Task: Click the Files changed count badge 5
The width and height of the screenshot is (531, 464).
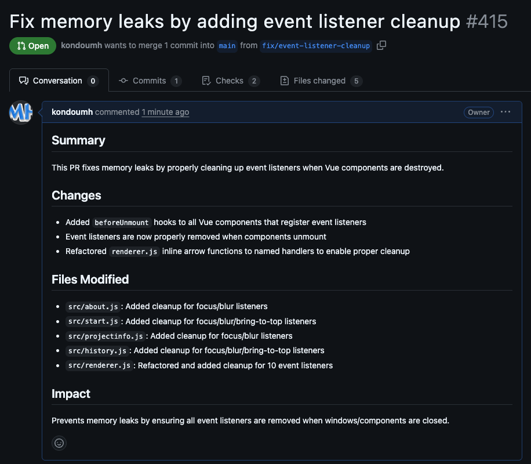Action: 357,81
